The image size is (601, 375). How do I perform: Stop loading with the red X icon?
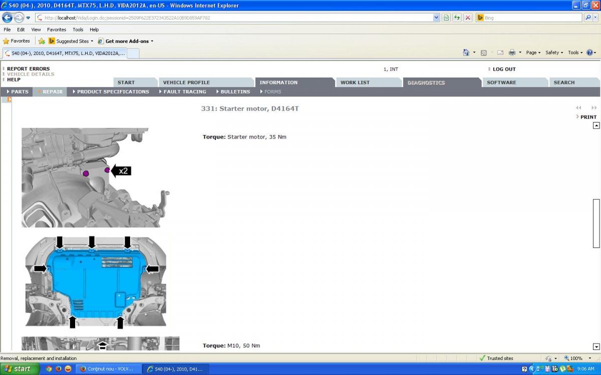pos(468,17)
